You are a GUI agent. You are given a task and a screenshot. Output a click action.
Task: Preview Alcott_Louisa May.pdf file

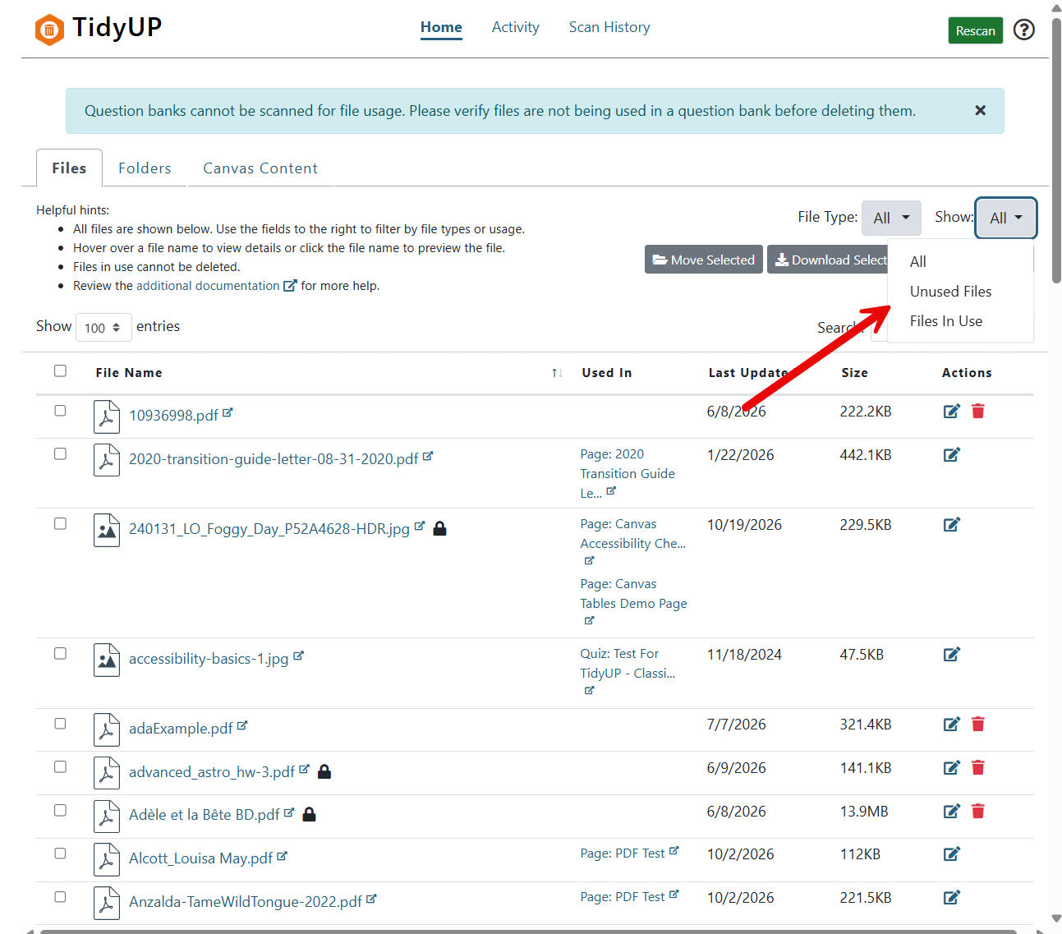pos(200,858)
